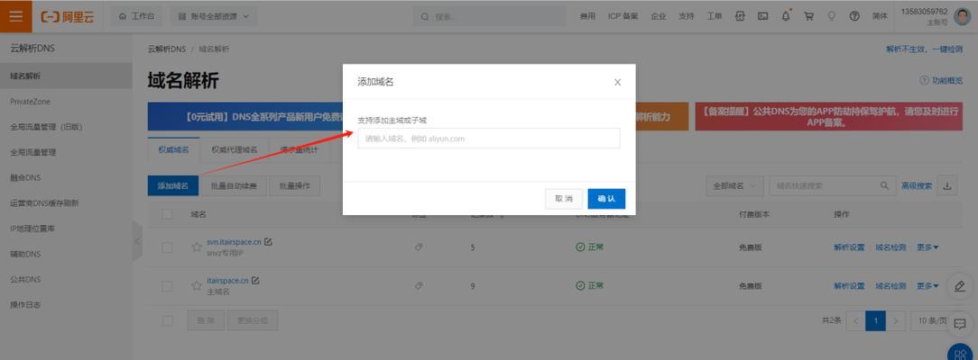Click the download export icon
Viewport: 978px width, 360px height.
pos(947,186)
